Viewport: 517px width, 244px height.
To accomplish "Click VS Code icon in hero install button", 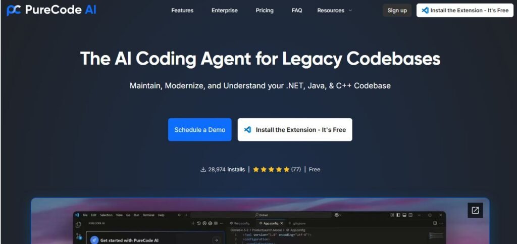I will pos(247,130).
